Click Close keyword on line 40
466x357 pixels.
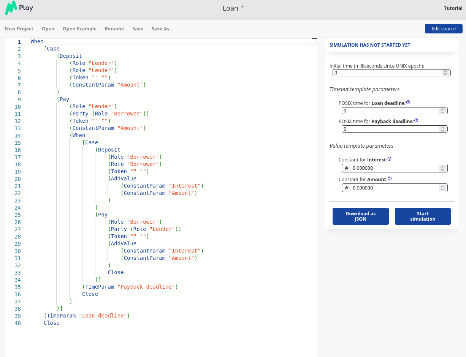point(52,323)
